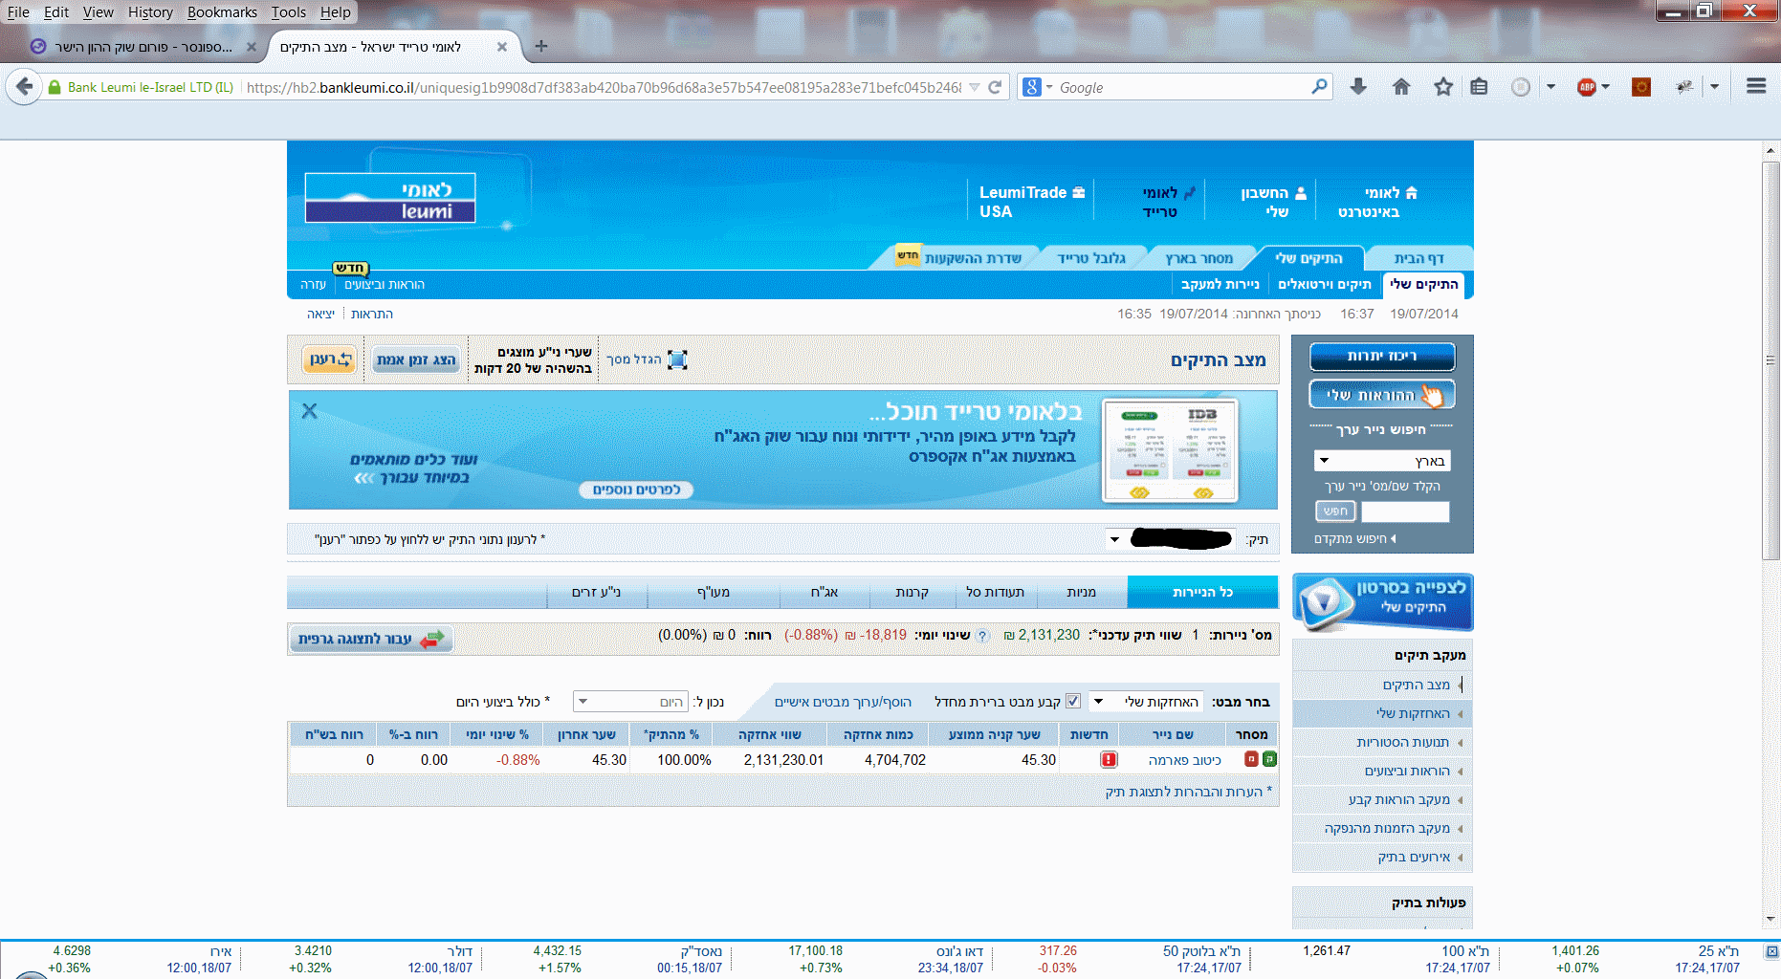Viewport: 1781px width, 979px height.
Task: Click the יציאה logout link
Action: (x=320, y=314)
